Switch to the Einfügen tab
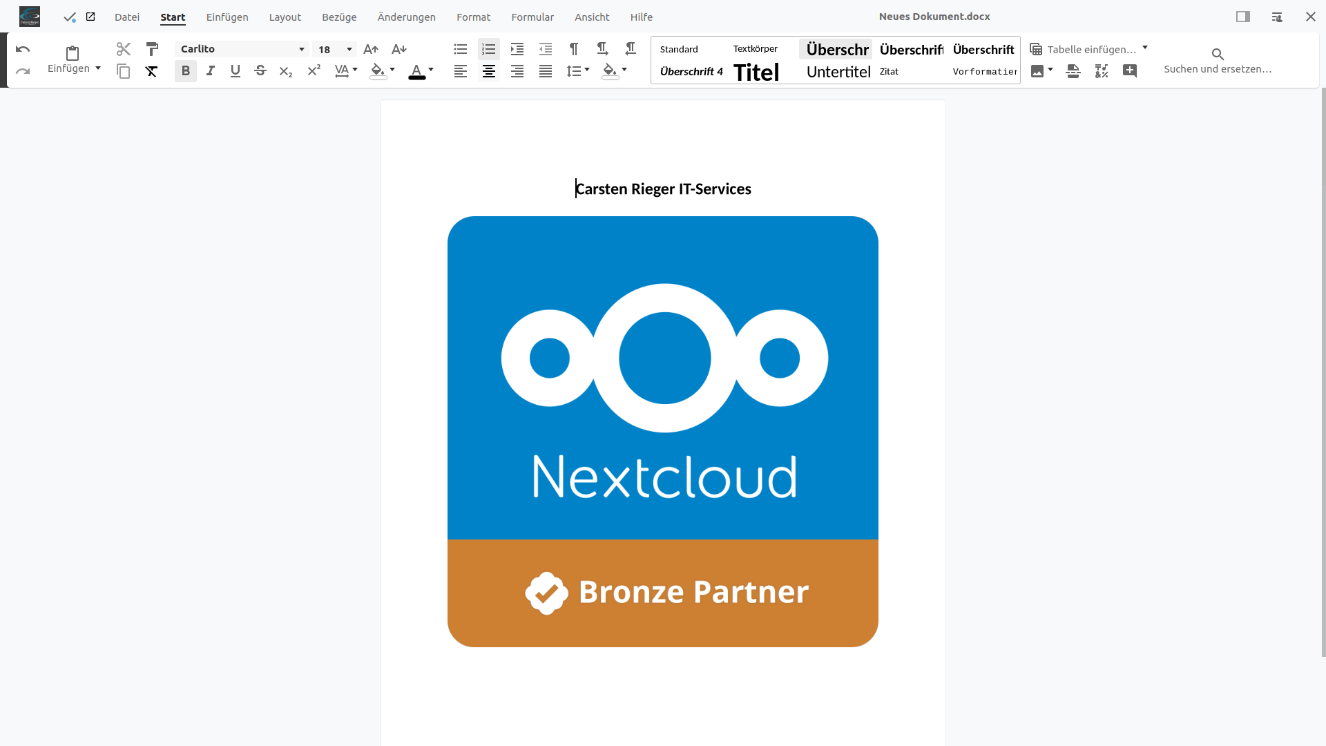 click(x=227, y=17)
